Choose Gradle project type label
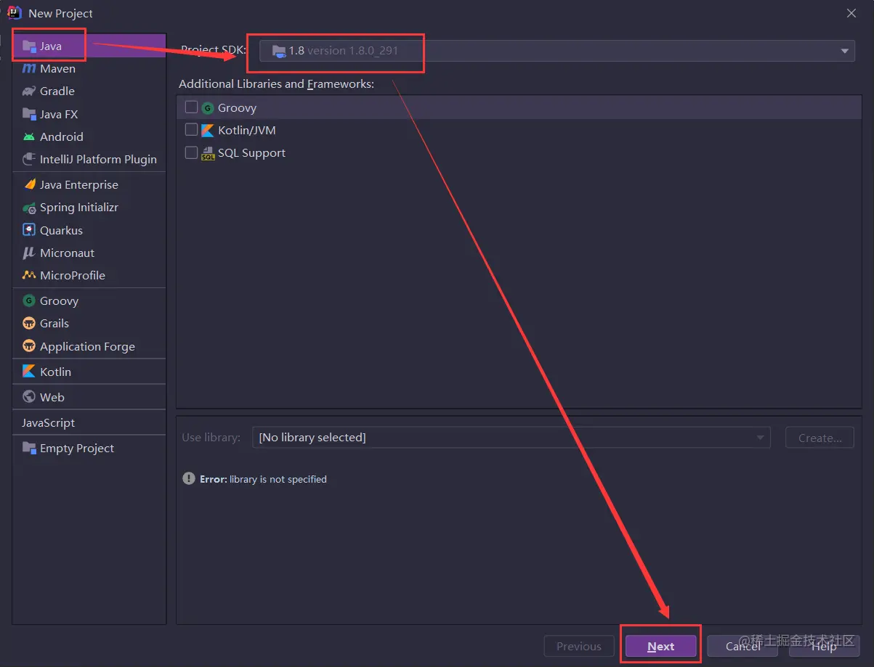The width and height of the screenshot is (874, 667). click(x=57, y=91)
